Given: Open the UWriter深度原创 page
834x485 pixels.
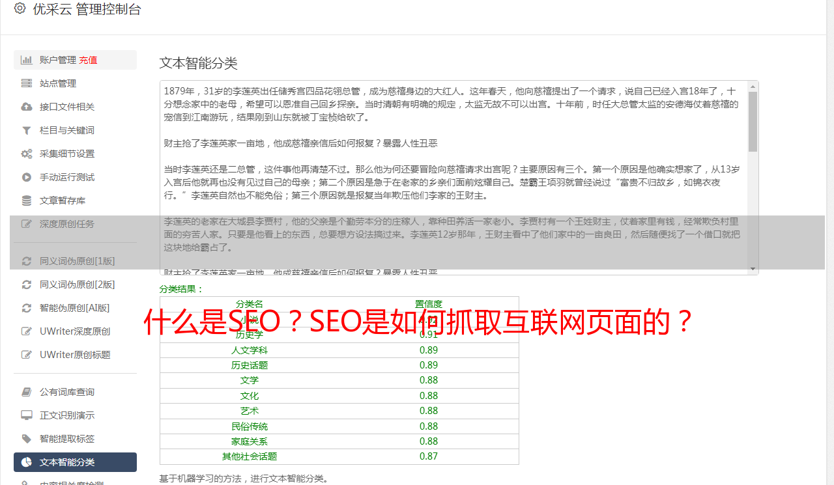Looking at the screenshot, I should (75, 331).
